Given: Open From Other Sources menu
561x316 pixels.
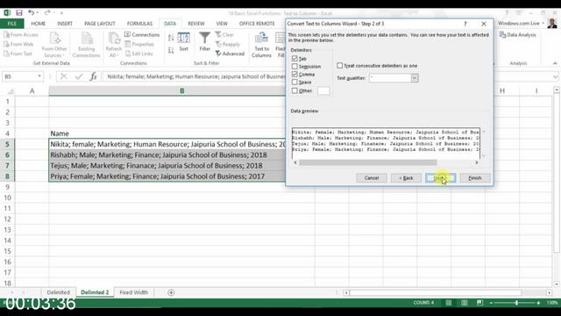Looking at the screenshot, I should point(54,45).
